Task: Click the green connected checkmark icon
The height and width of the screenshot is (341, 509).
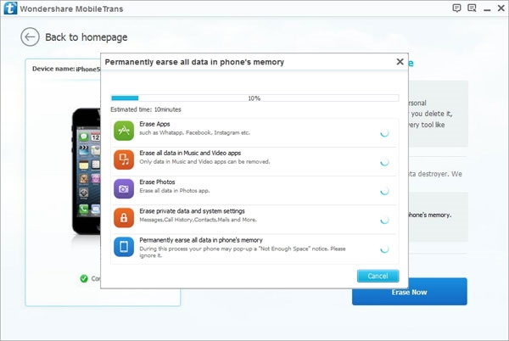Action: (x=84, y=278)
